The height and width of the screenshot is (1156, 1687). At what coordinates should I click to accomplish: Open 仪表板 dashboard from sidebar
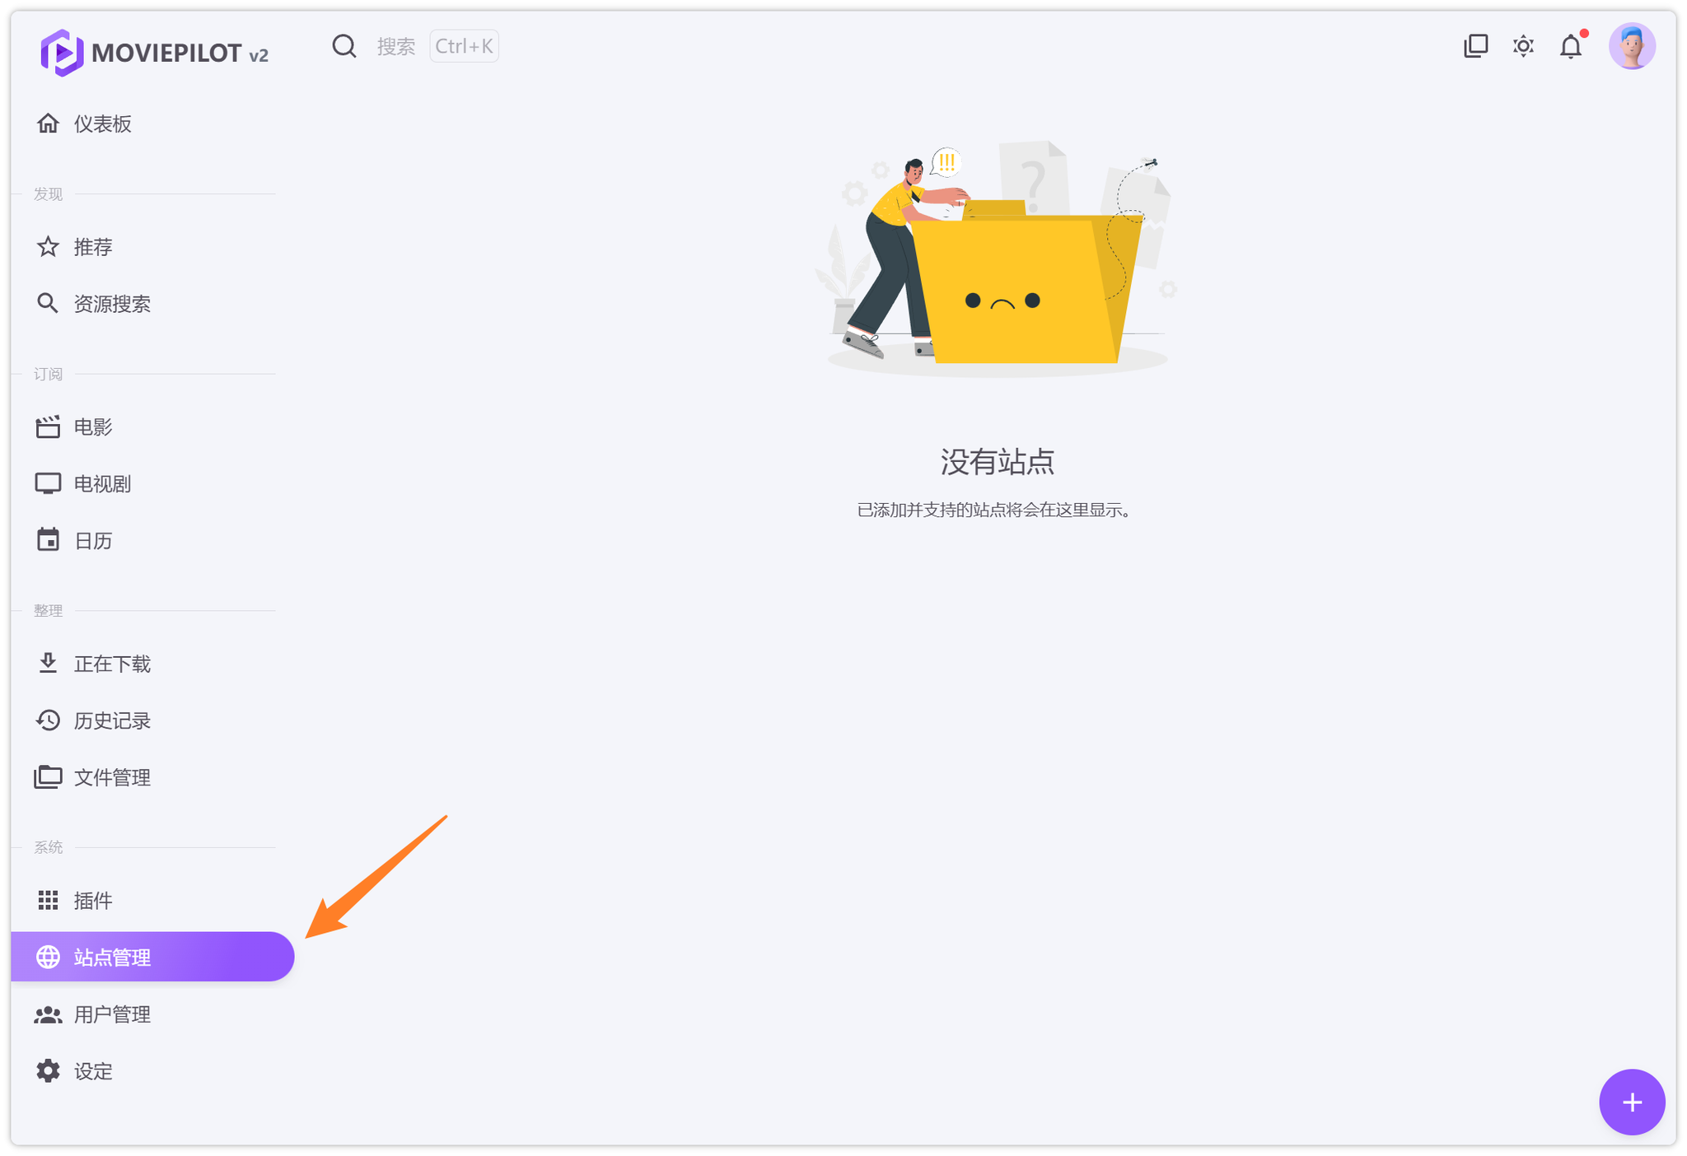coord(102,124)
